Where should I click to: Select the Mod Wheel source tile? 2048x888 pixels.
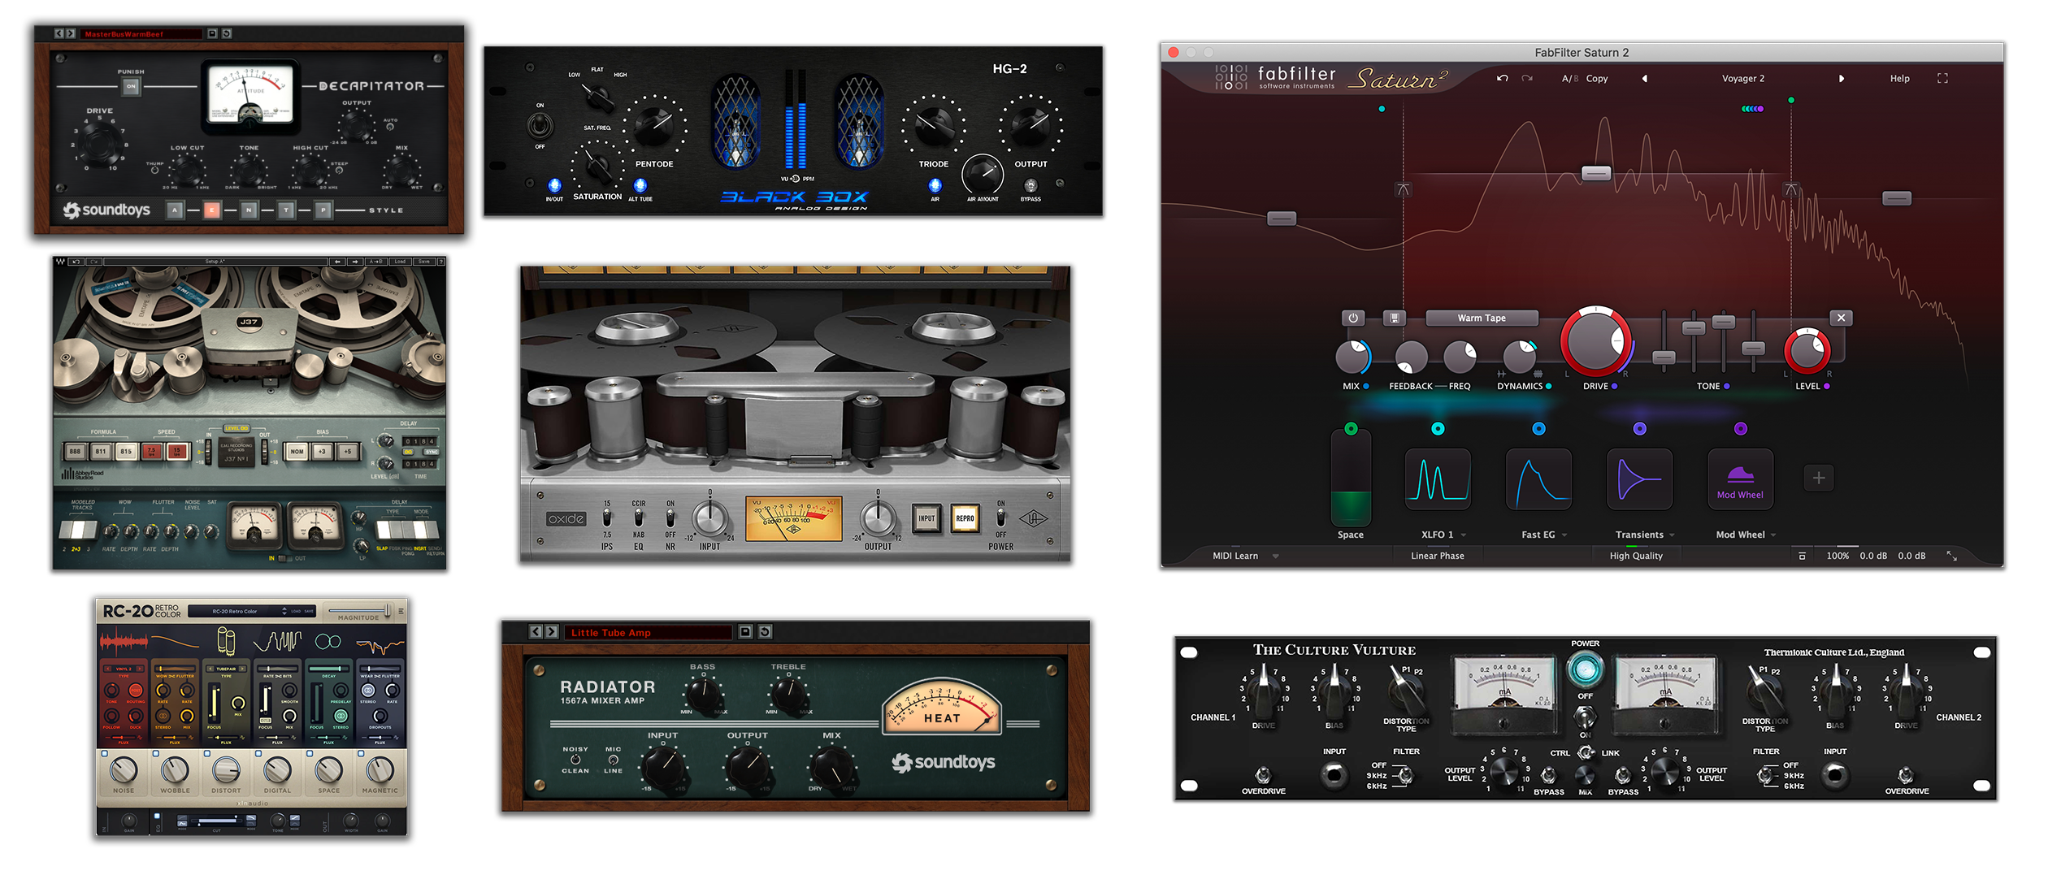[x=1740, y=479]
